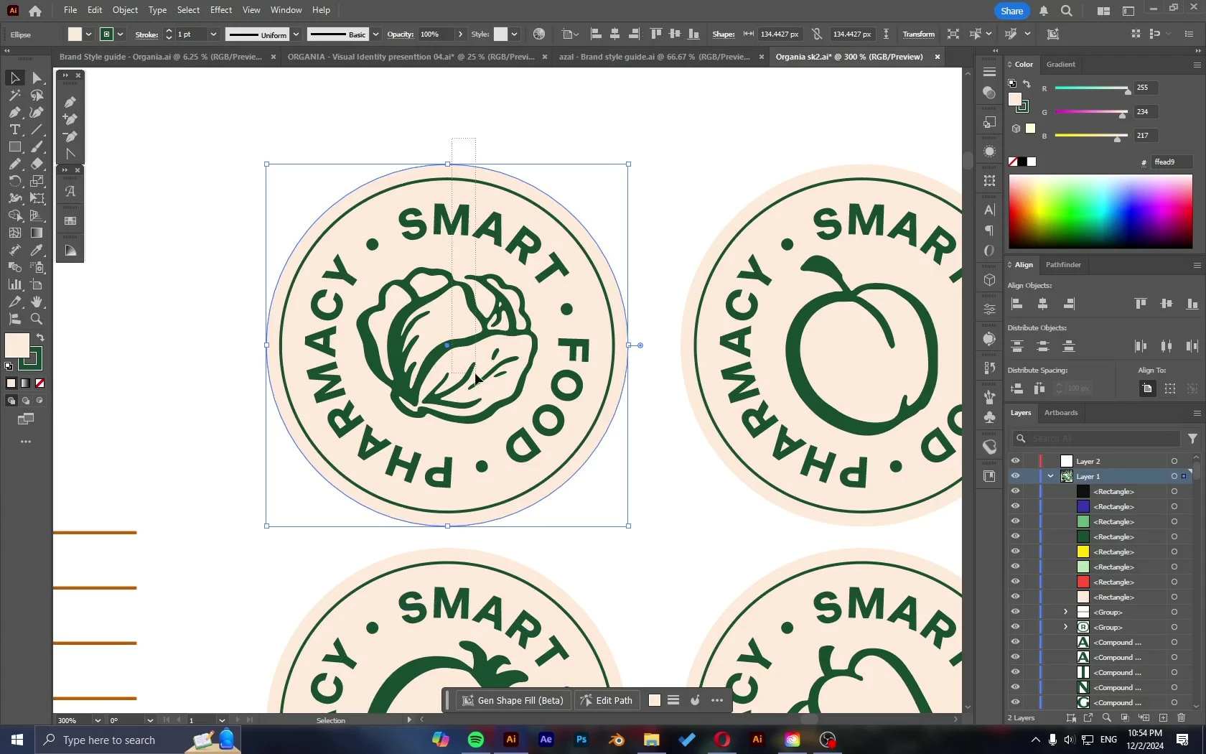Open the zoom level dropdown
The width and height of the screenshot is (1206, 754).
98,720
